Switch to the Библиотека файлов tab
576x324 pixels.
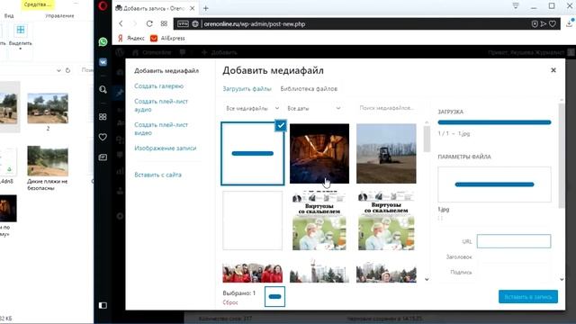pos(309,89)
